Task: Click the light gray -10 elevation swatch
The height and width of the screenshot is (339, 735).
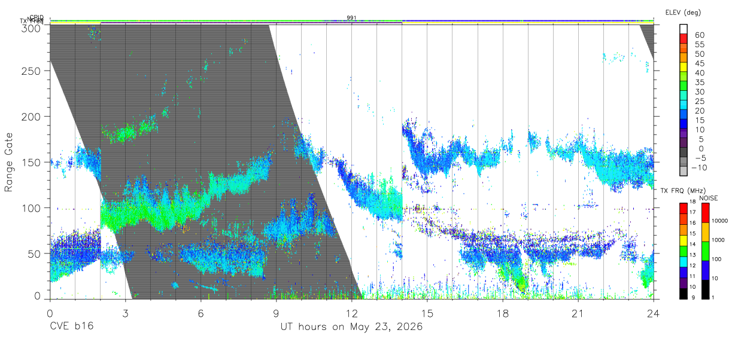Action: 684,170
